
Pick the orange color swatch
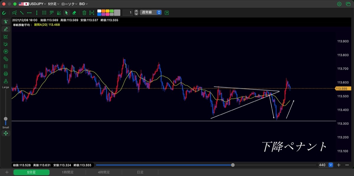104,11
